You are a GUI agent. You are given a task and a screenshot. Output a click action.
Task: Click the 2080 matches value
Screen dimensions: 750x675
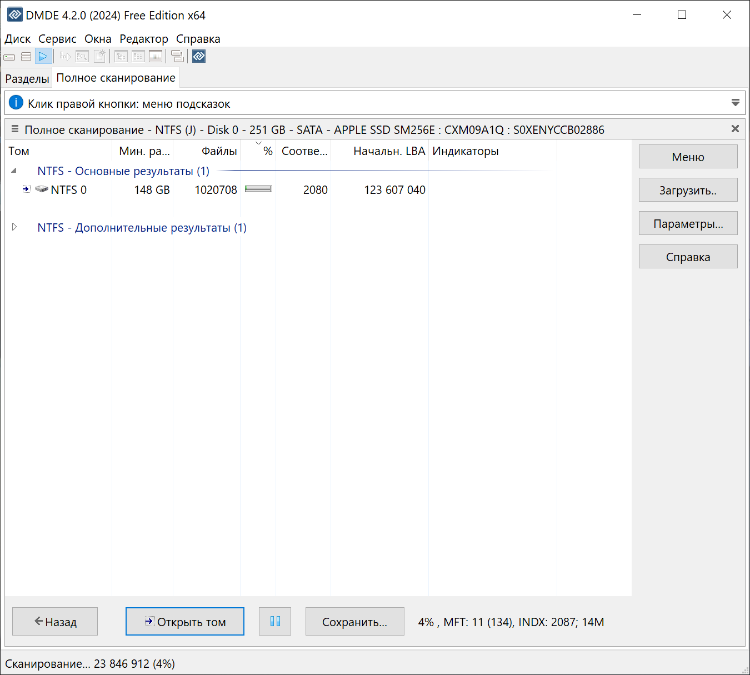(316, 190)
